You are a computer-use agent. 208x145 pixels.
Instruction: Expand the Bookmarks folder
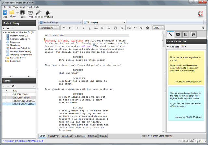click(6, 61)
